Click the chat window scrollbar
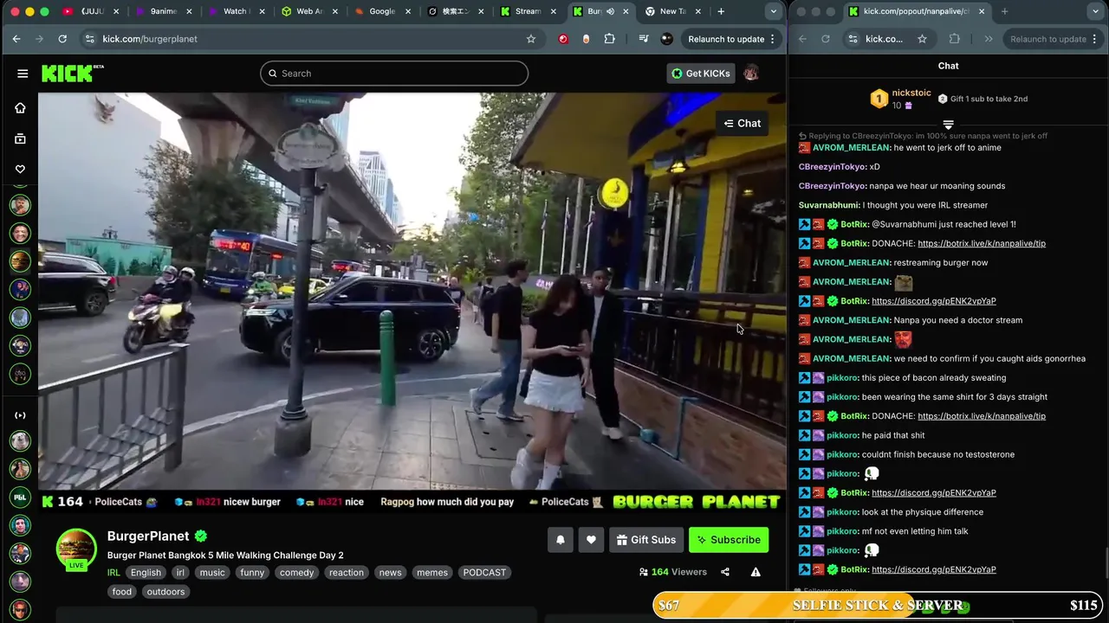 [x=1106, y=563]
